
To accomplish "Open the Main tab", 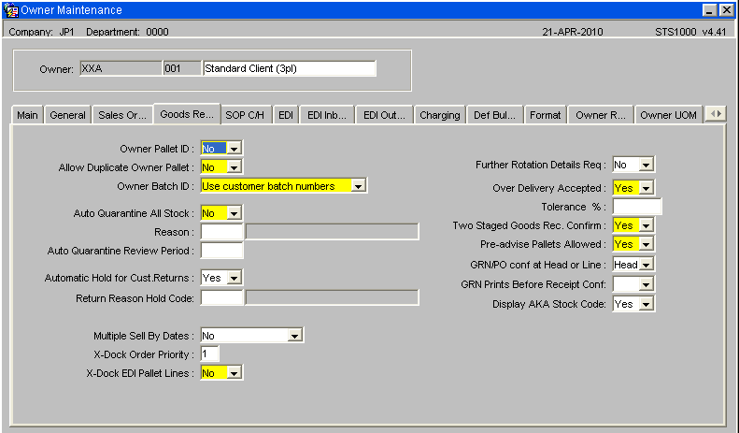I will coord(27,115).
